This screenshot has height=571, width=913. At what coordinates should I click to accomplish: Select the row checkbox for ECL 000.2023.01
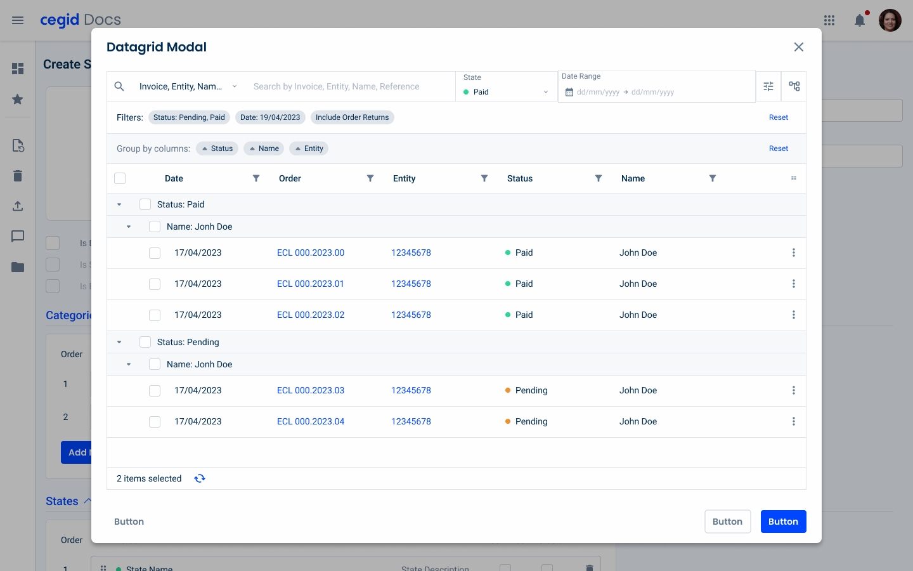[155, 284]
